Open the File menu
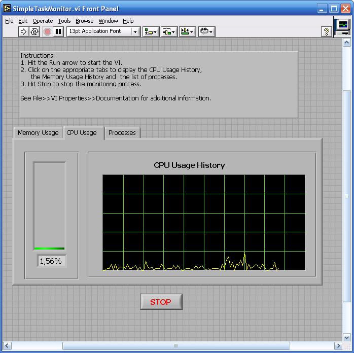This screenshot has height=353, width=354. pyautogui.click(x=9, y=21)
